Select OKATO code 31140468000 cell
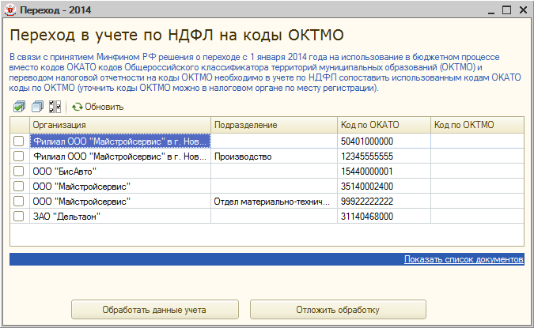 pyautogui.click(x=383, y=217)
